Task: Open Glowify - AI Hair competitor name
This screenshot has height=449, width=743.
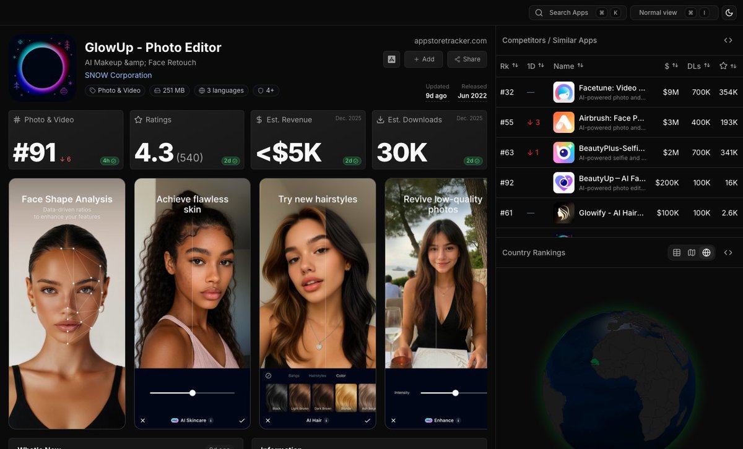Action: [x=612, y=213]
